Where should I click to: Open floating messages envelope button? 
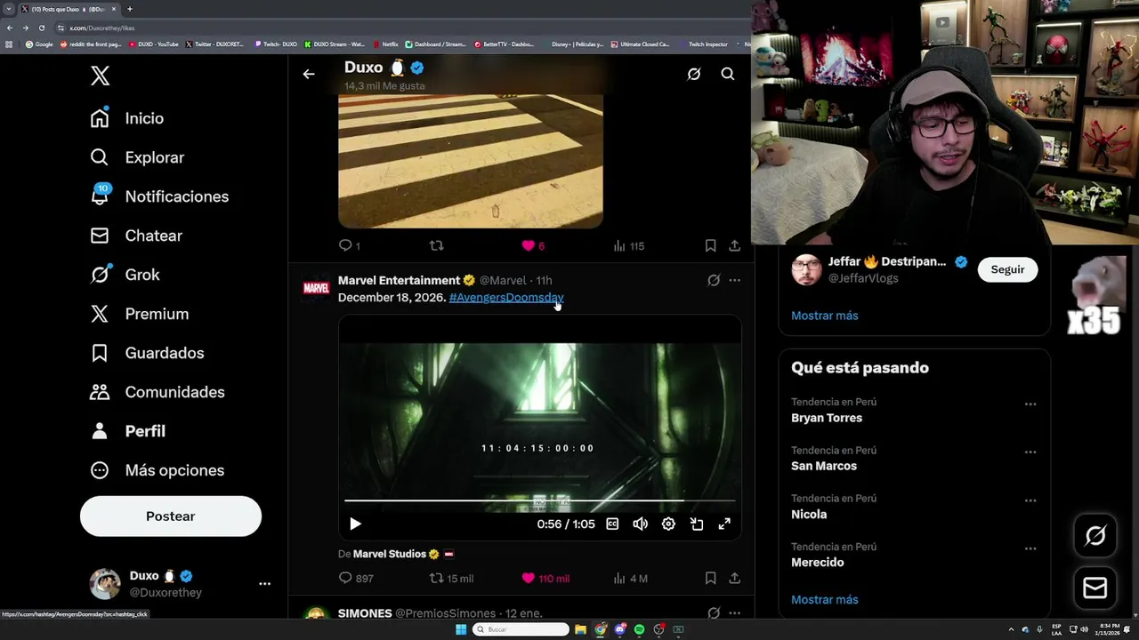1095,588
